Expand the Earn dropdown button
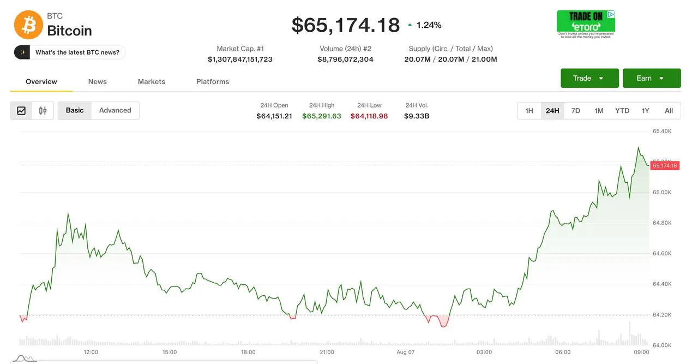The height and width of the screenshot is (364, 698). (x=652, y=78)
